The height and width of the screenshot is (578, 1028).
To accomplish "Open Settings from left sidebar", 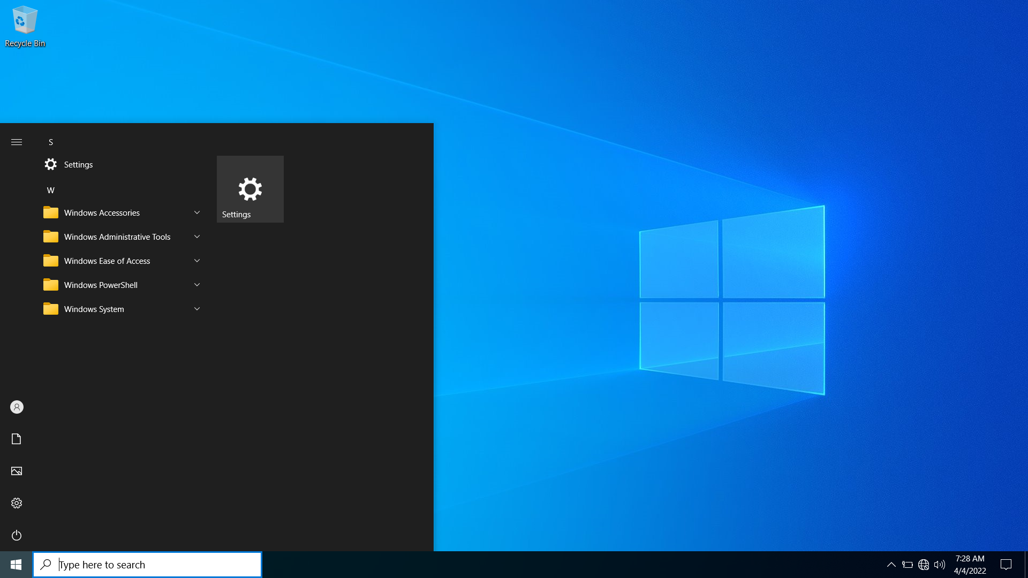I will tap(16, 503).
